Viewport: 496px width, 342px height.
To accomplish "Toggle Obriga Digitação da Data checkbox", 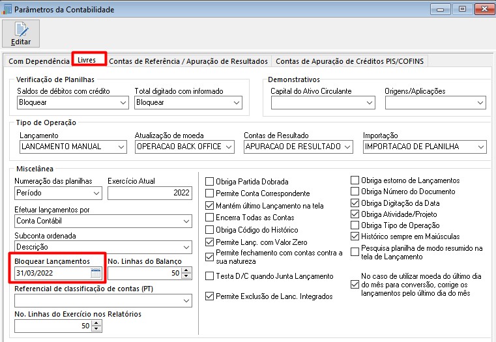I will click(355, 203).
